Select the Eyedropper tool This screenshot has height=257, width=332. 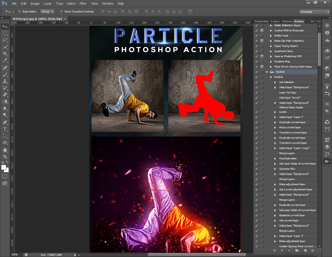coord(5,61)
